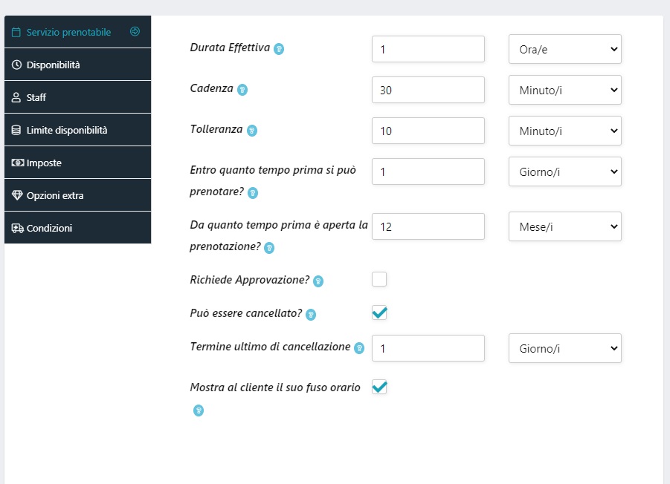Click the info icon for Termine ultimo di cancellazione
The width and height of the screenshot is (670, 484).
[359, 347]
